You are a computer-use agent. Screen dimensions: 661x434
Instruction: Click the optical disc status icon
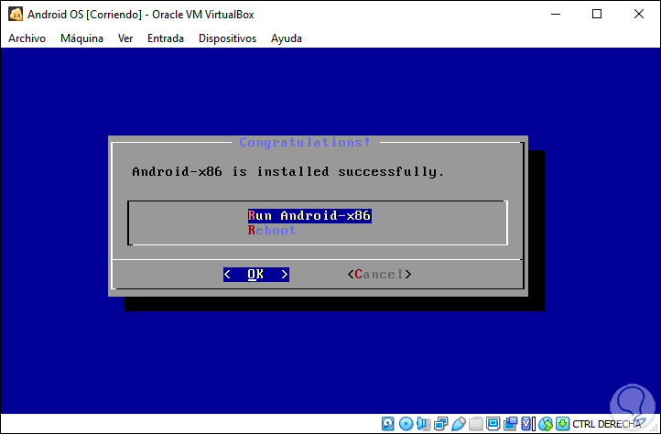pos(406,423)
